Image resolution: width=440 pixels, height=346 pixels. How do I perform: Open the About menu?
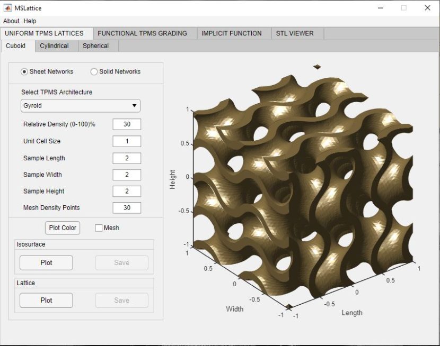click(11, 21)
